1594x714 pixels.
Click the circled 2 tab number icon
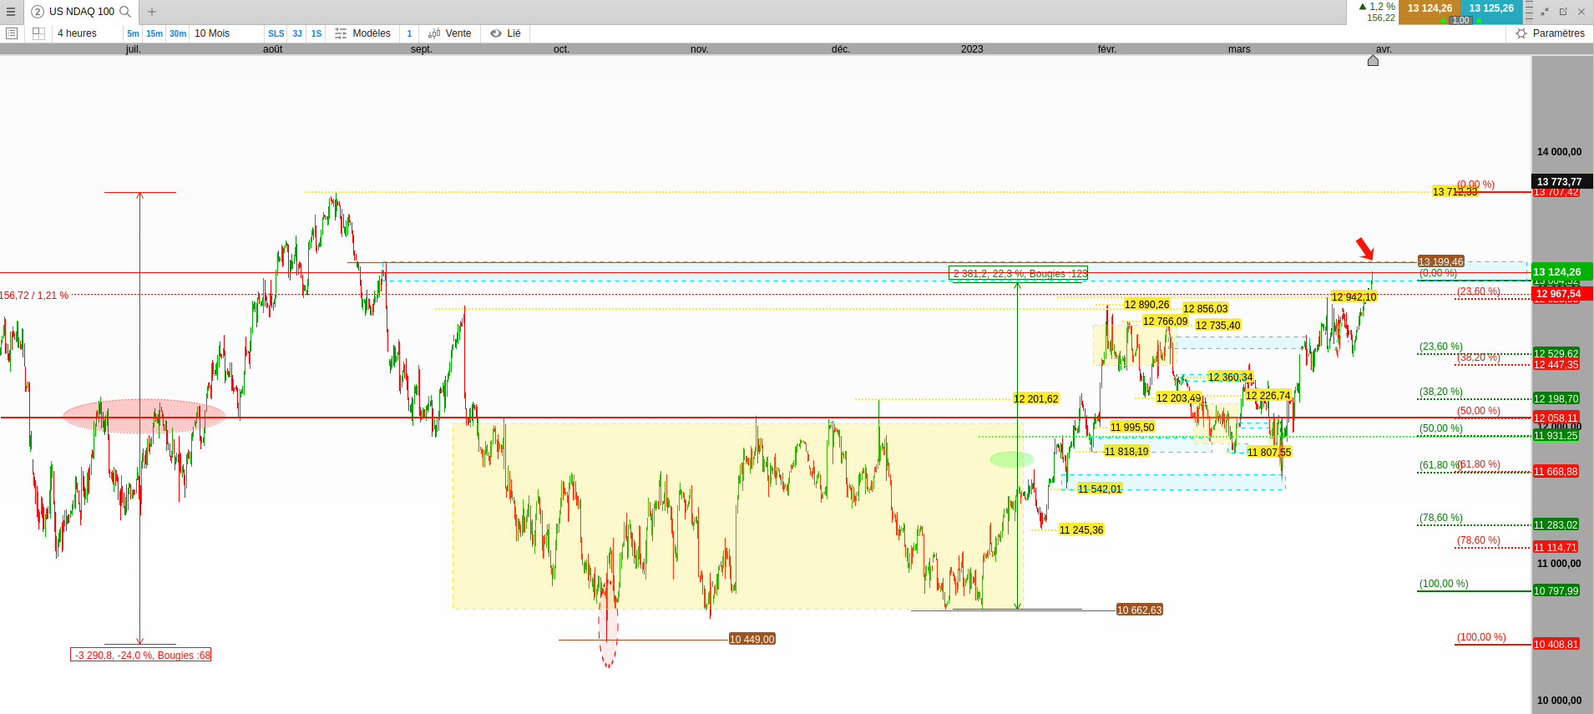pos(38,12)
